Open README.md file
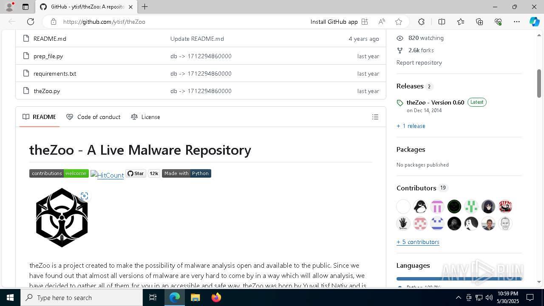 pos(50,39)
